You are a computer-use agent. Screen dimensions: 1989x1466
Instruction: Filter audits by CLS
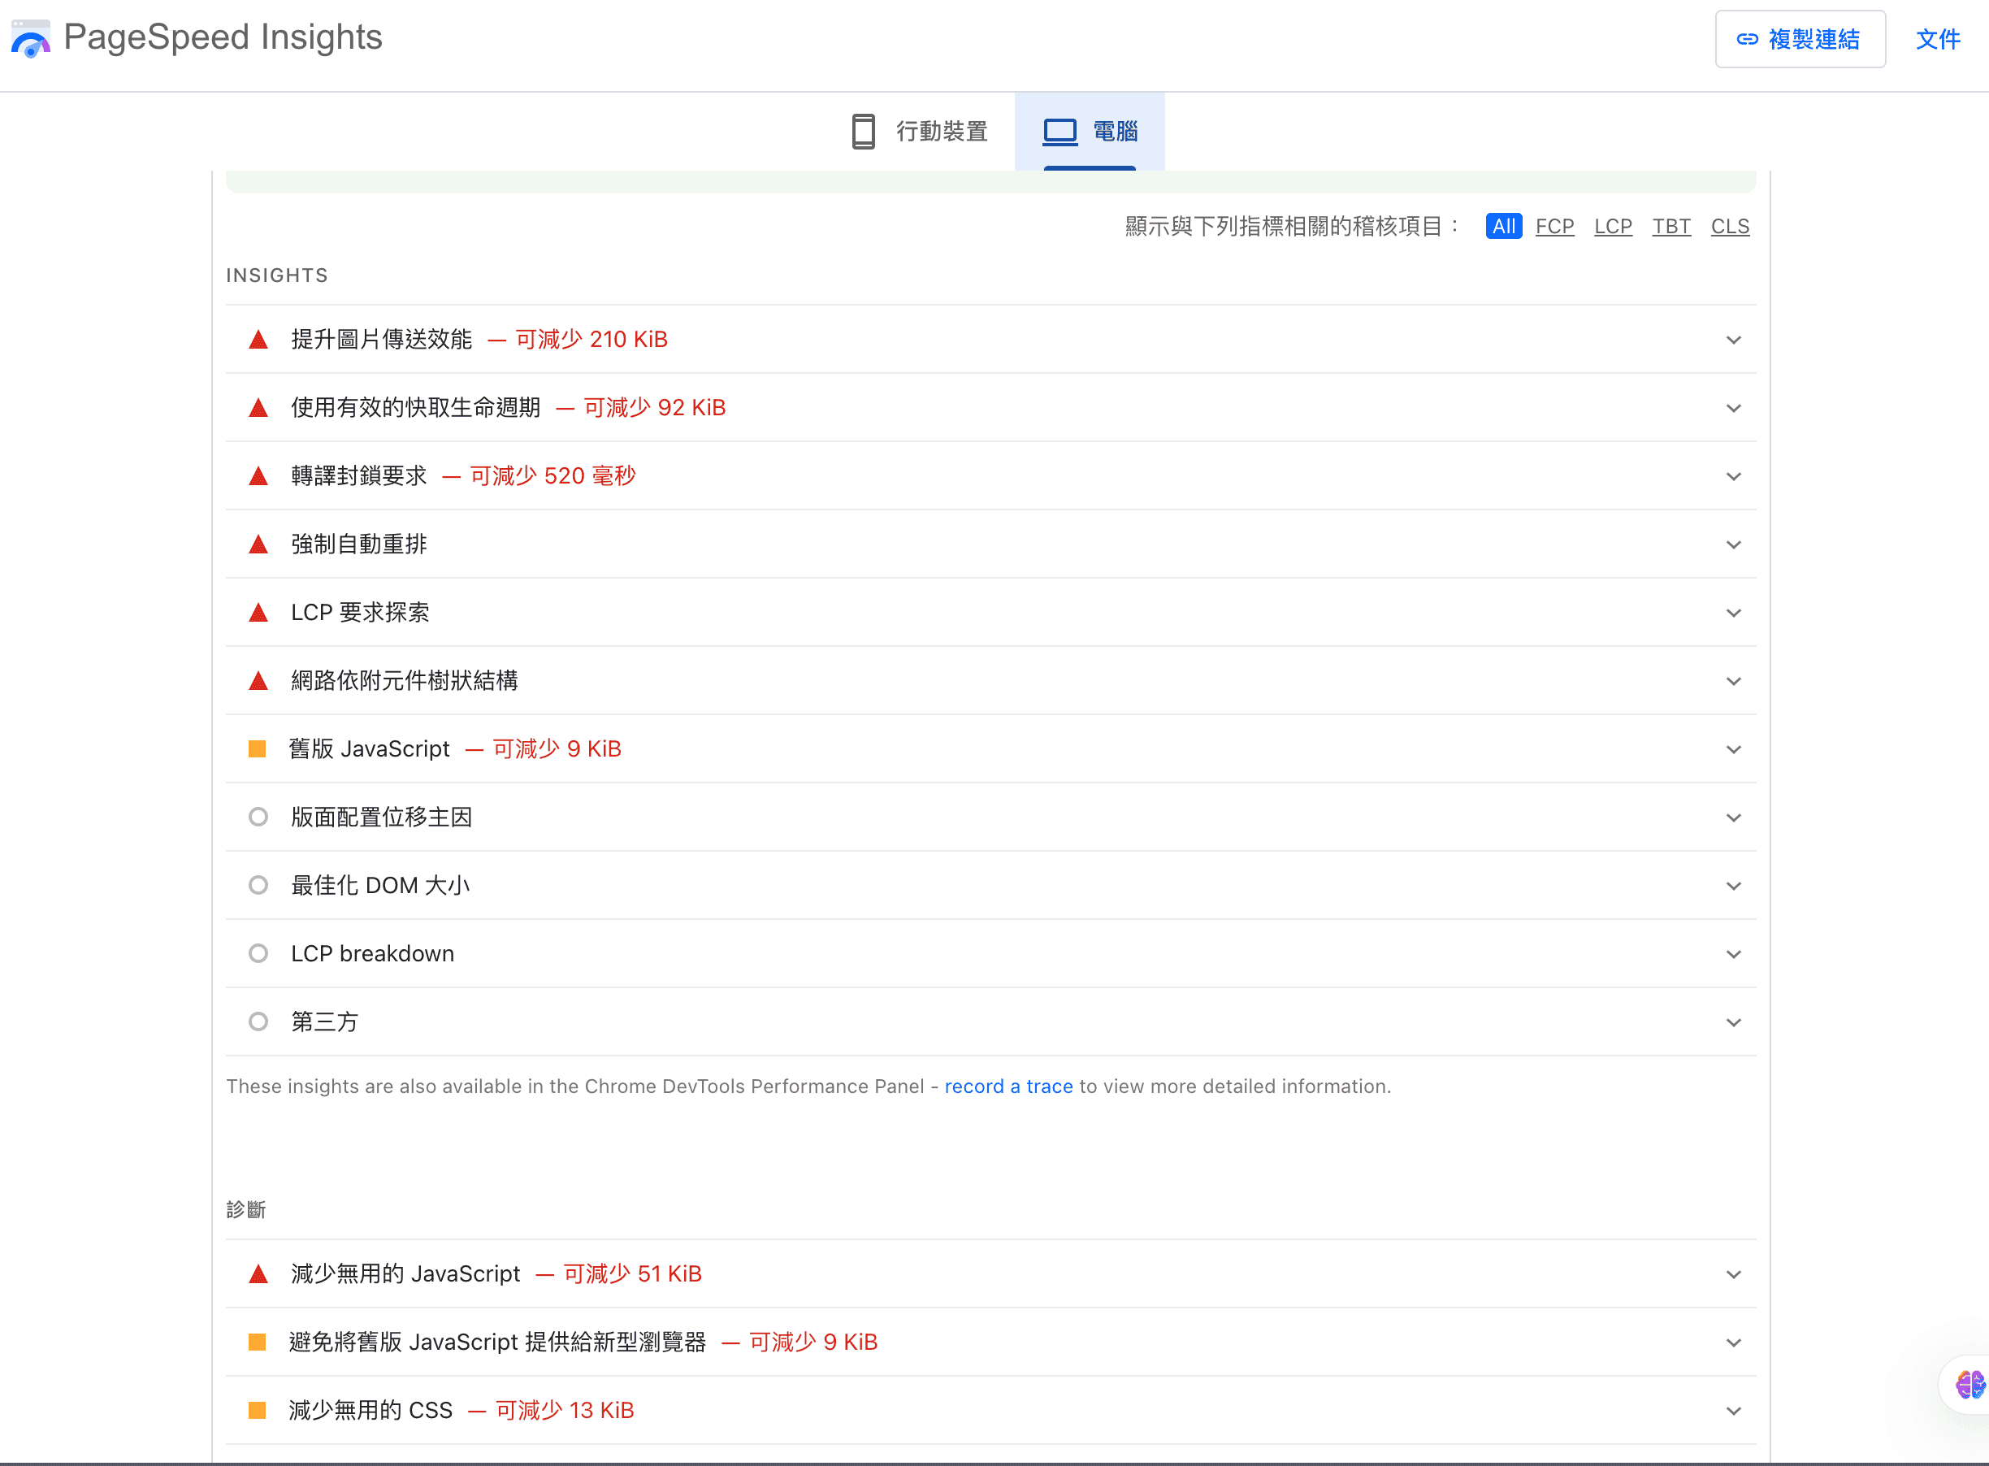pyautogui.click(x=1730, y=226)
